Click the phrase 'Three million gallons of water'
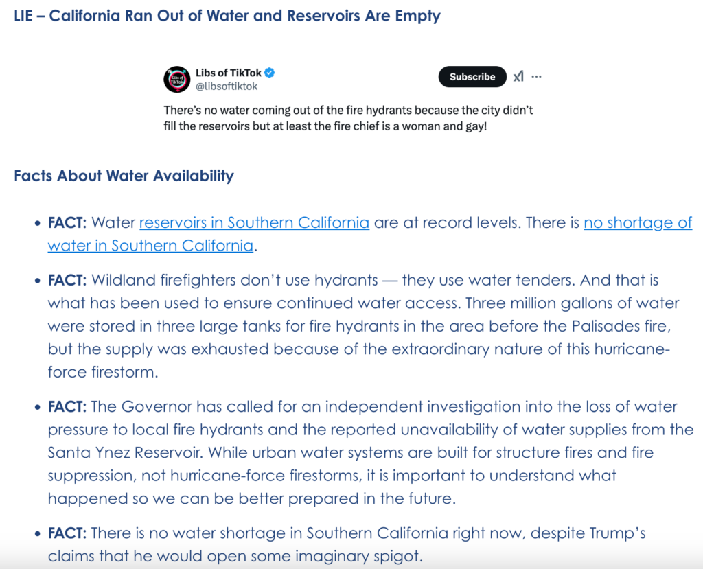 pos(573,303)
